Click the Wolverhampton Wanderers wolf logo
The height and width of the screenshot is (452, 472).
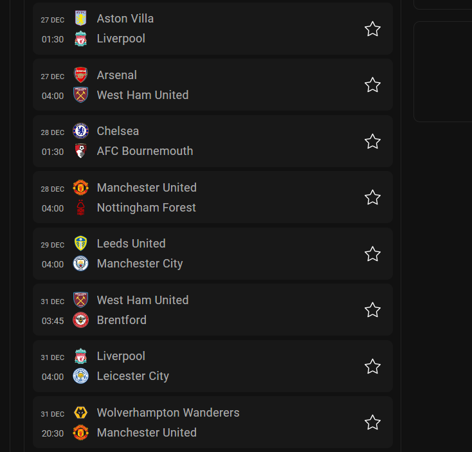(x=80, y=413)
